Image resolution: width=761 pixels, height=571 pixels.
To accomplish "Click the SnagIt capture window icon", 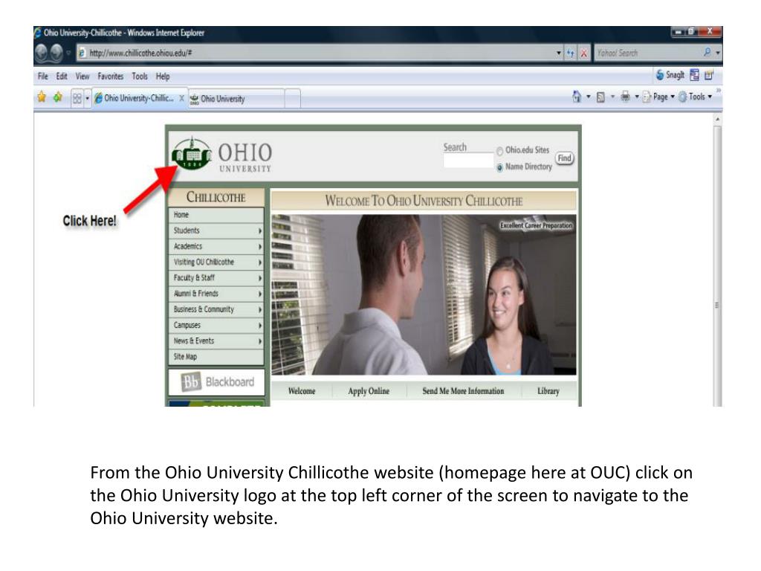I will (695, 75).
